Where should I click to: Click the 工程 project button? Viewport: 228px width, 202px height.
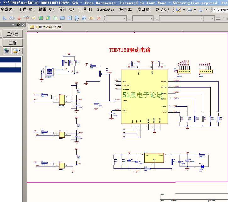coord(13,42)
